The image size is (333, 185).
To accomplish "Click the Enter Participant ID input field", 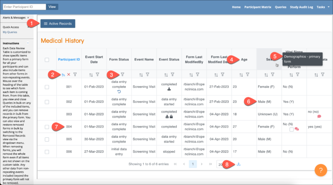I will [x=24, y=7].
